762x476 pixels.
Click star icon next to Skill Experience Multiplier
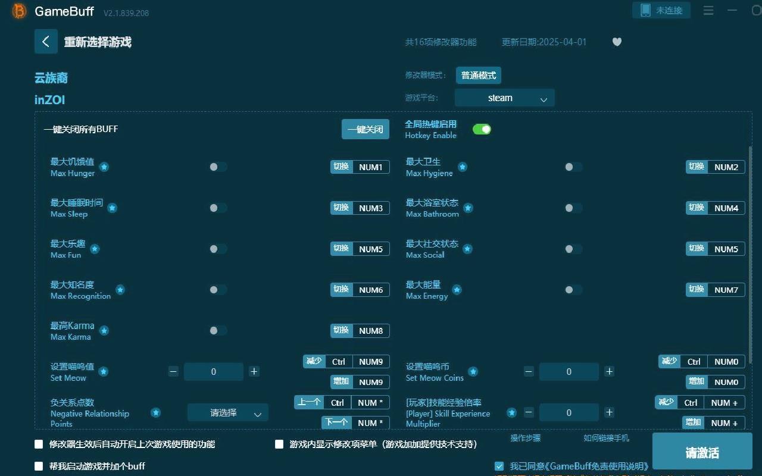click(511, 412)
